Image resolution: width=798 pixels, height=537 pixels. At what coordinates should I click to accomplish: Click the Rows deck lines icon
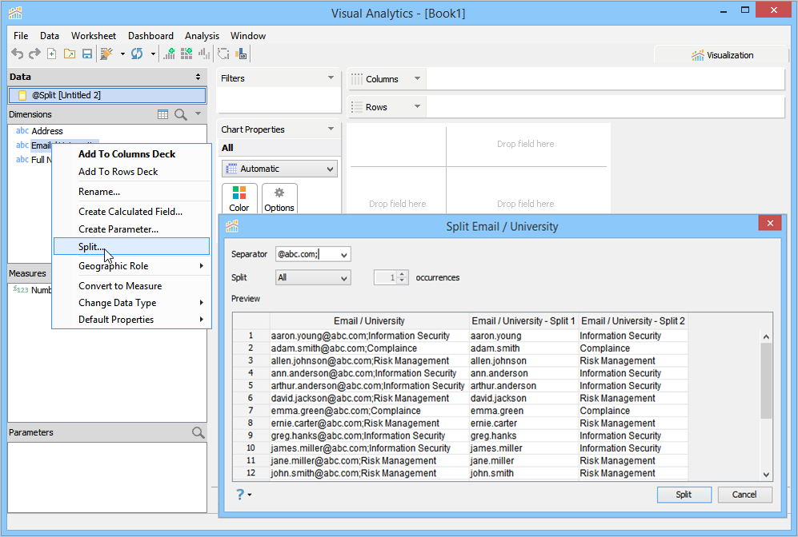[357, 107]
